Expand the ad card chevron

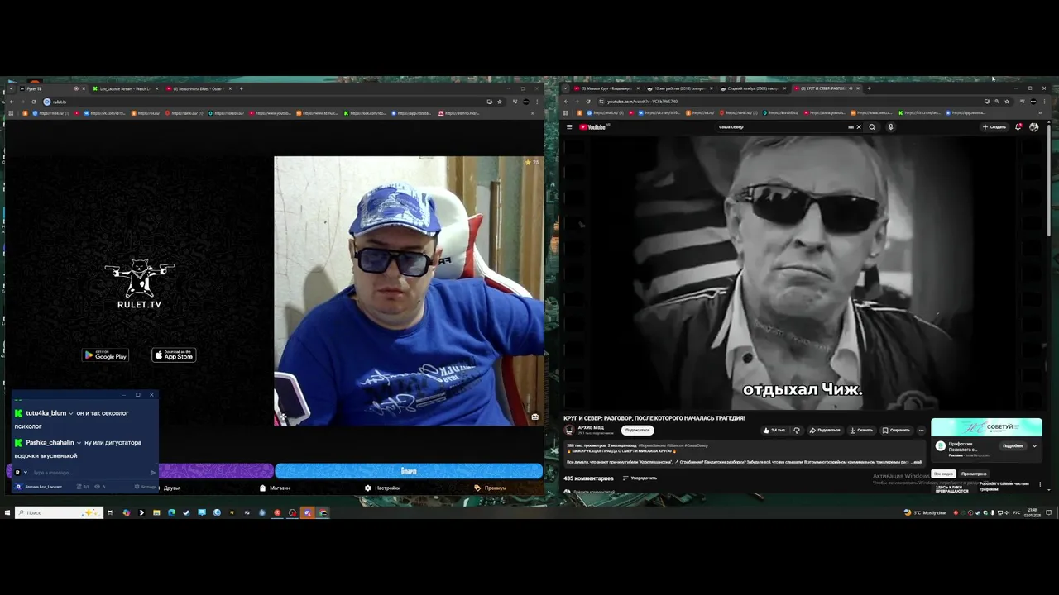(x=1034, y=446)
